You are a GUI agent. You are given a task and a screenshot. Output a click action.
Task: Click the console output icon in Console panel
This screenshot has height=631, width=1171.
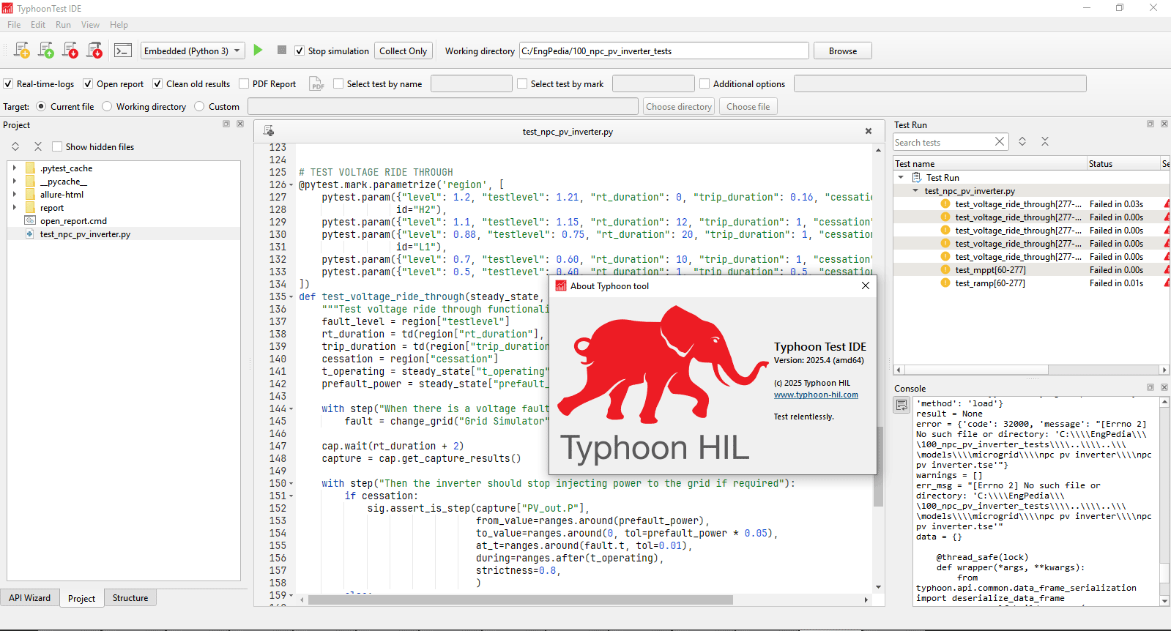pos(902,405)
